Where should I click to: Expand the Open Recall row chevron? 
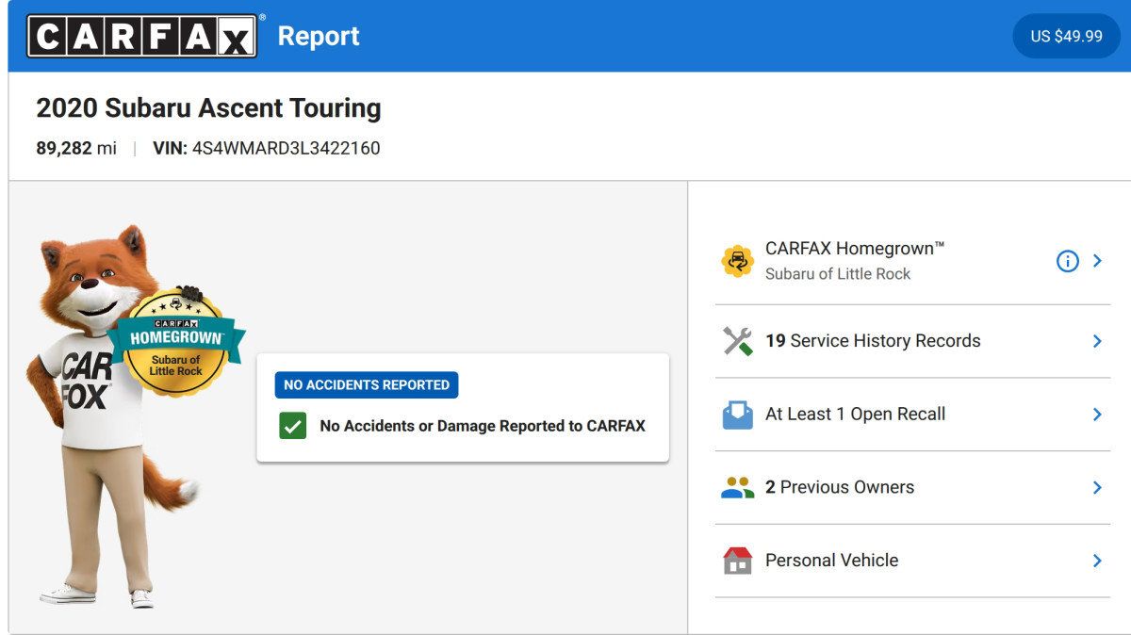[1097, 415]
